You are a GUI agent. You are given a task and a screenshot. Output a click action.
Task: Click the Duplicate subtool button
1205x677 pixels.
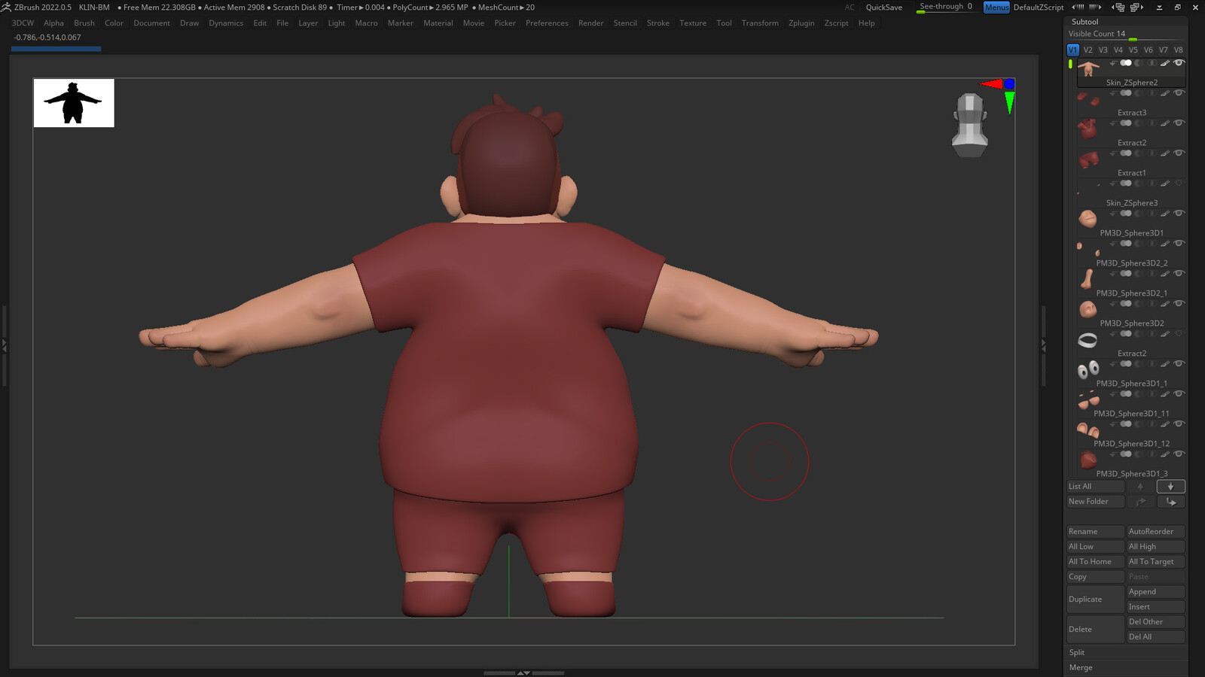click(1096, 600)
